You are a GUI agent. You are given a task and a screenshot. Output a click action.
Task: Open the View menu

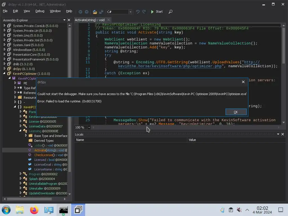(x=27, y=11)
